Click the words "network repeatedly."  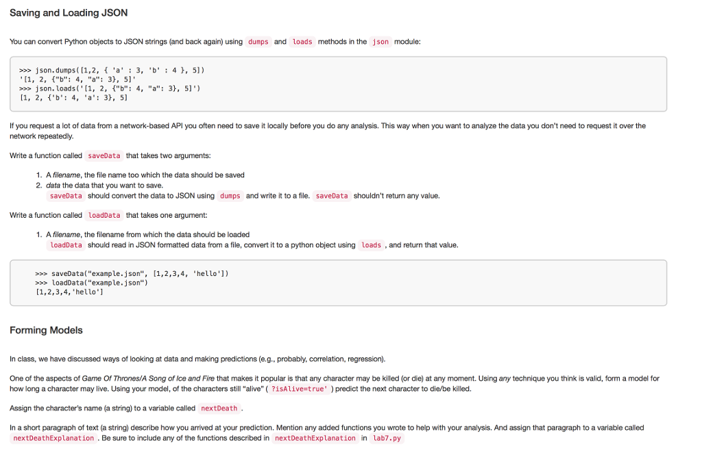(41, 136)
